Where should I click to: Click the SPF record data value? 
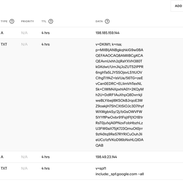pos(120,171)
